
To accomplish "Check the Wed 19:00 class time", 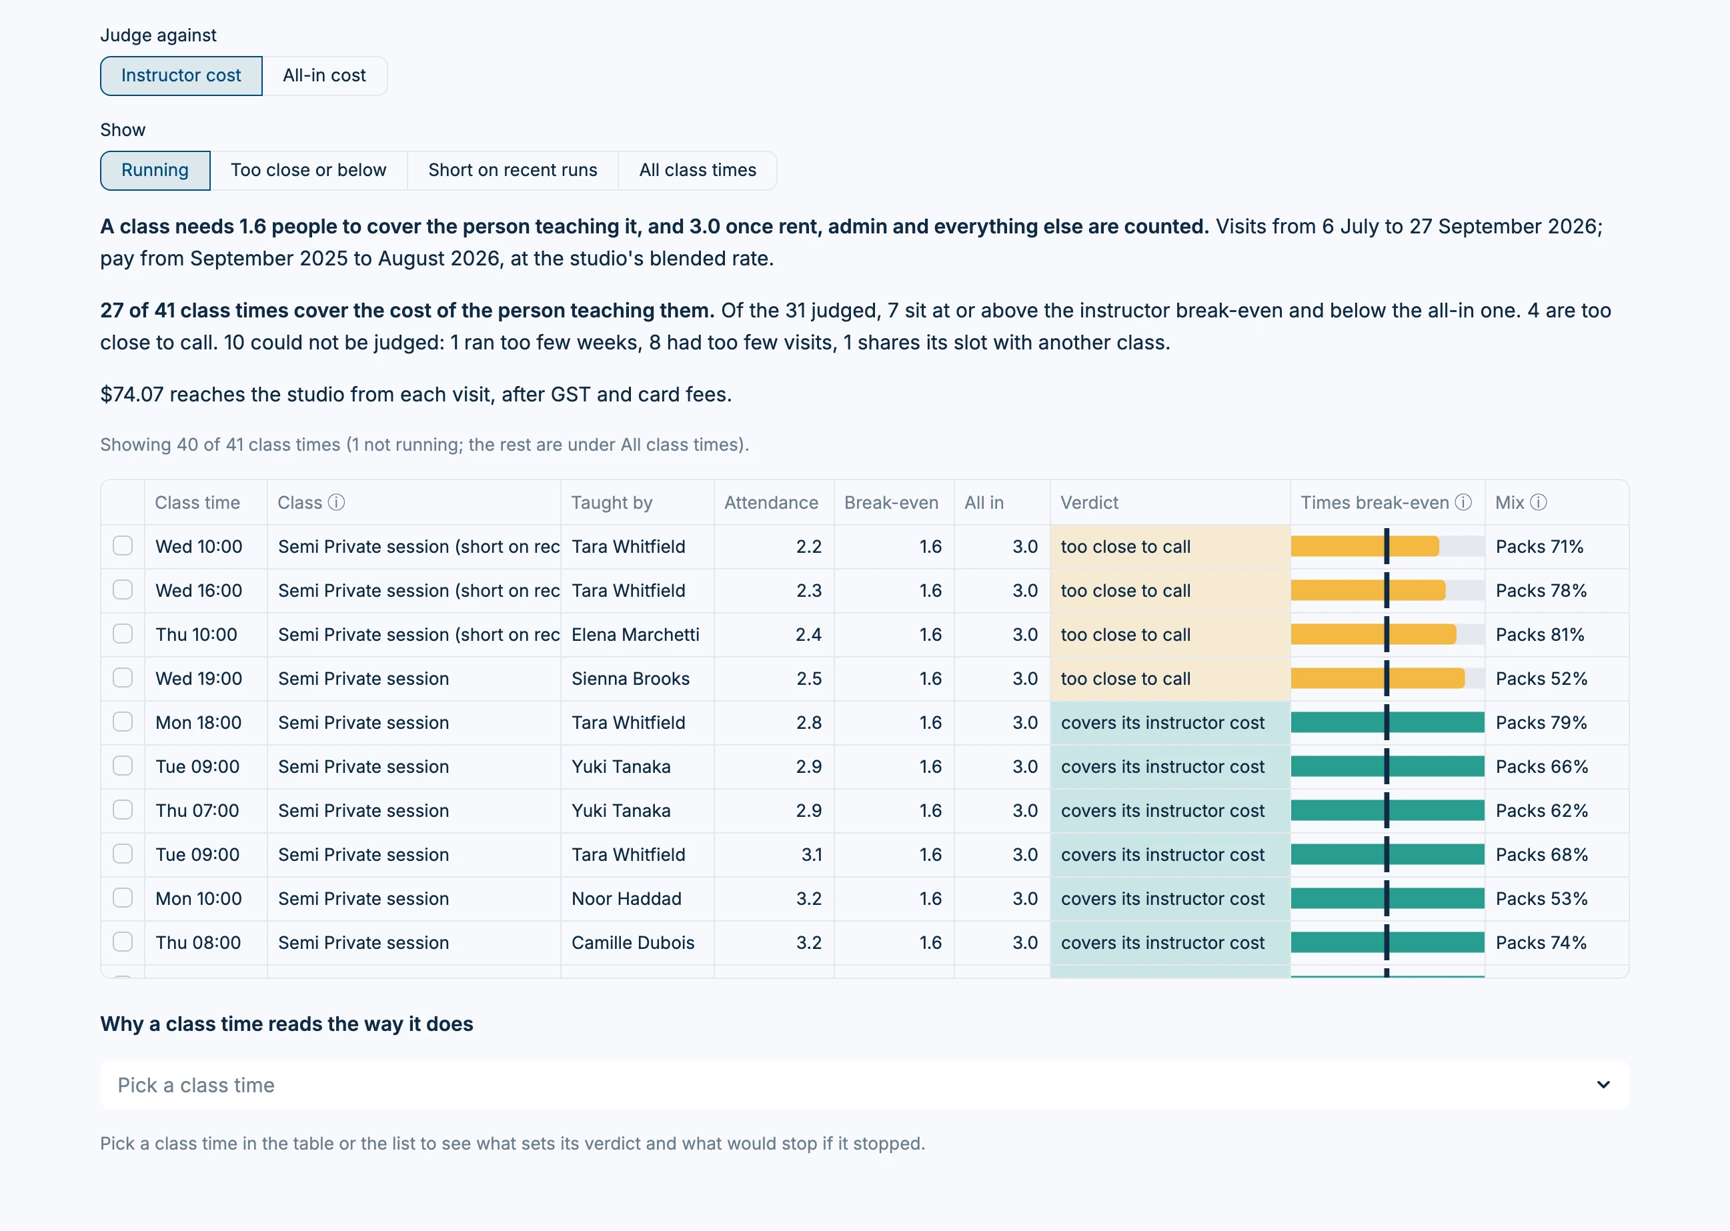I will coord(123,678).
